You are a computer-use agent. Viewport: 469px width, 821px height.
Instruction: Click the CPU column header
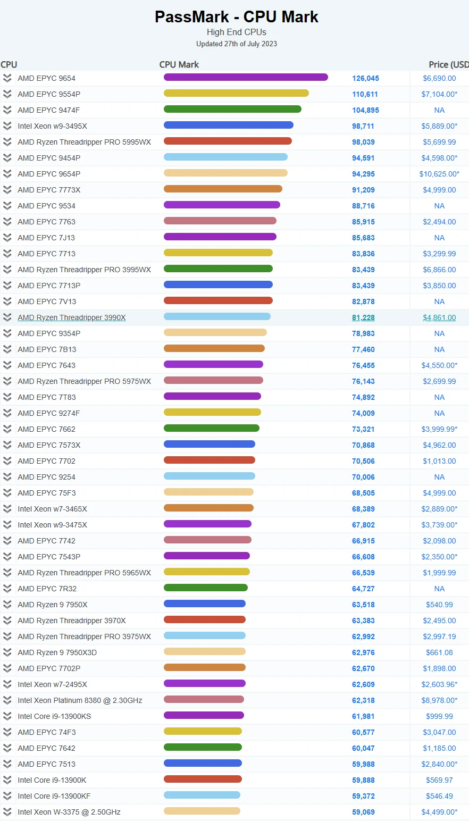pyautogui.click(x=9, y=64)
